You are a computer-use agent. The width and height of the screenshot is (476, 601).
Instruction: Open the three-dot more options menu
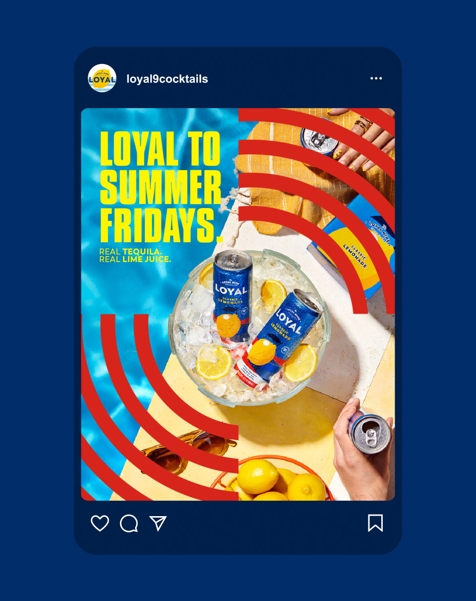[376, 78]
